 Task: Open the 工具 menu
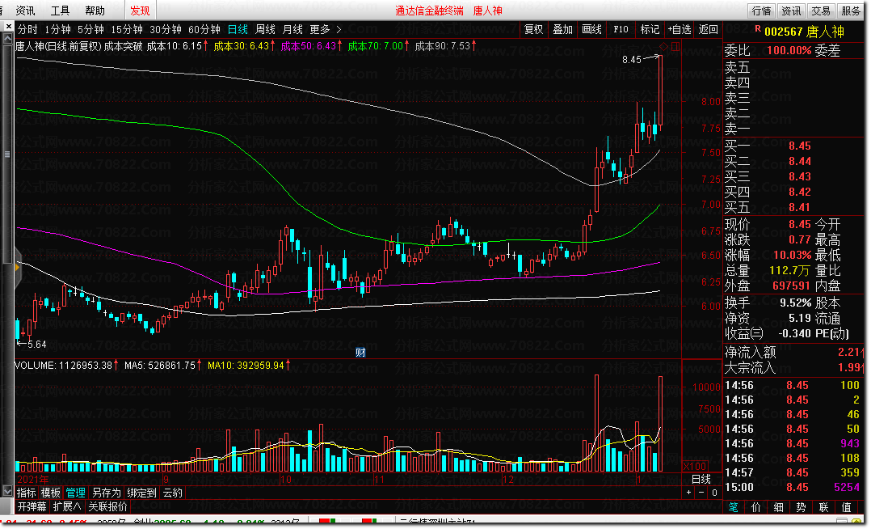pos(60,11)
